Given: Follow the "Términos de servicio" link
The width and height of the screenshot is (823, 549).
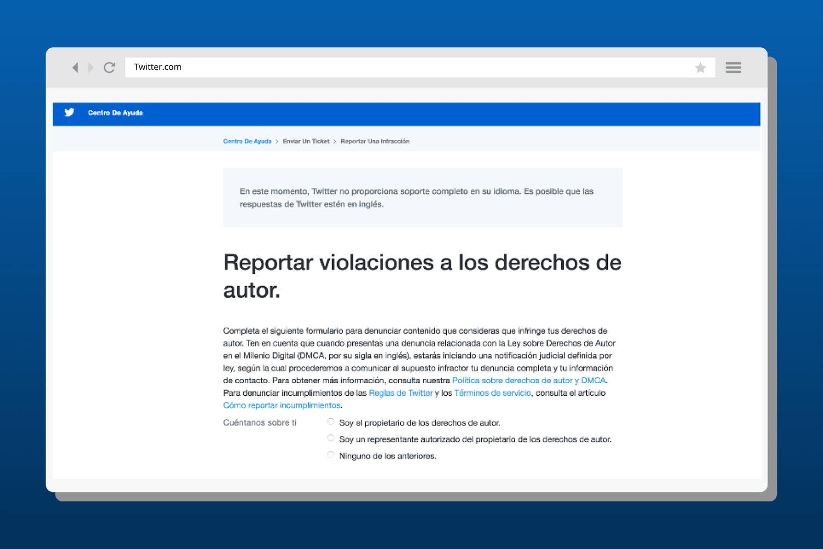Looking at the screenshot, I should click(x=493, y=393).
